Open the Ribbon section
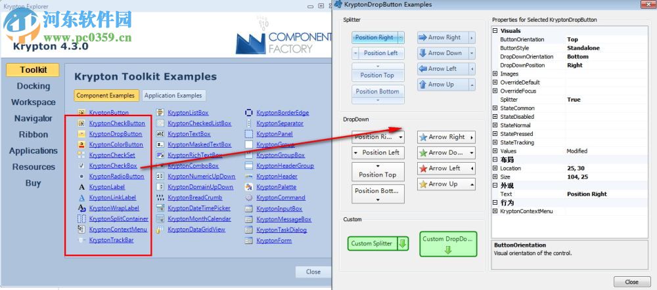This screenshot has width=657, height=290. tap(33, 135)
